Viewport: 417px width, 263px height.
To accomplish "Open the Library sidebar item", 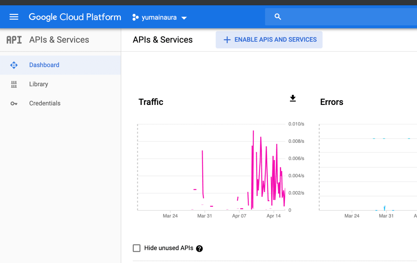I will coord(60,84).
